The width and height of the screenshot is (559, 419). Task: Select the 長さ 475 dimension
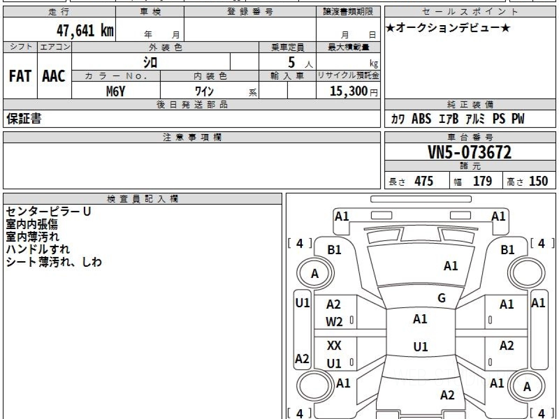(x=411, y=181)
